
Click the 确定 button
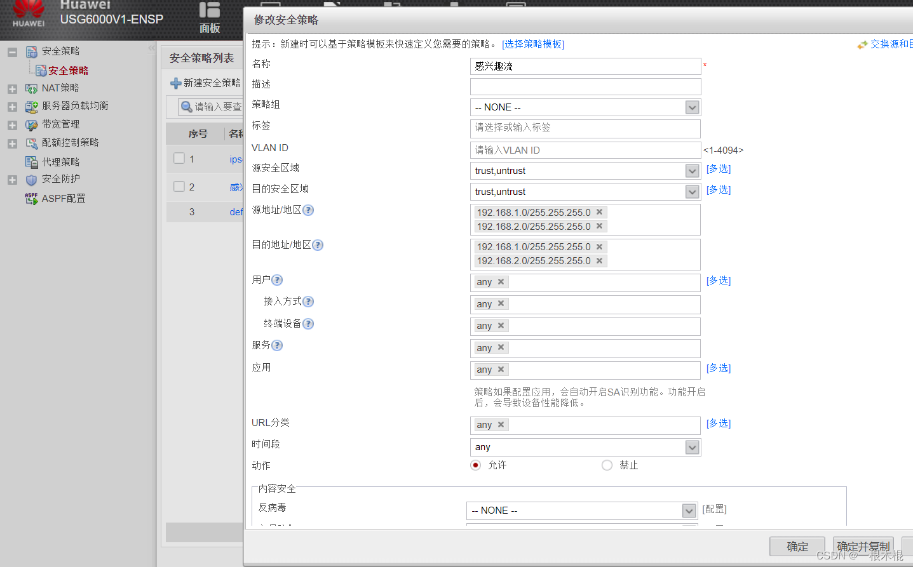[x=797, y=546]
